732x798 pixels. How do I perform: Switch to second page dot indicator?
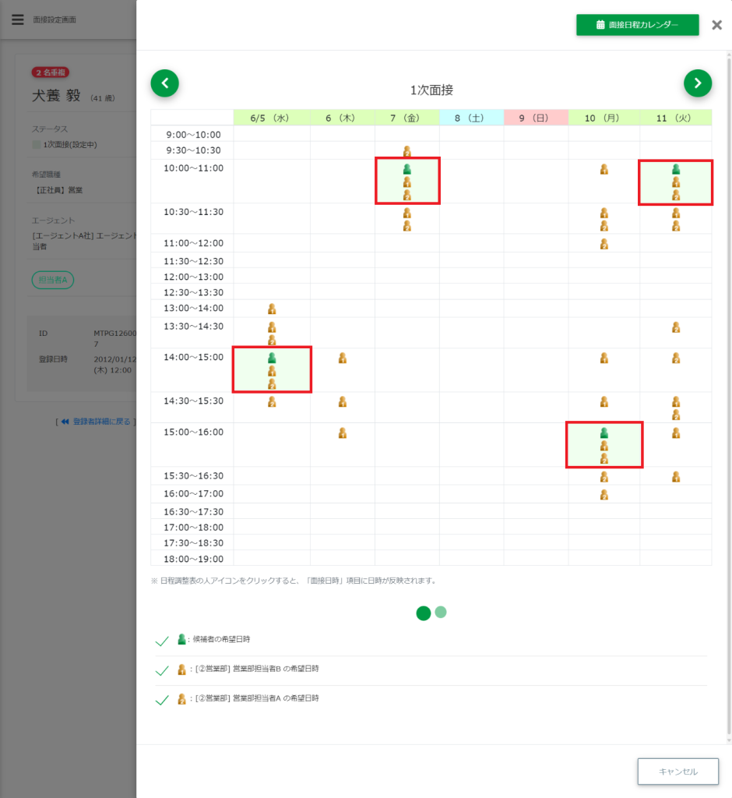point(441,613)
